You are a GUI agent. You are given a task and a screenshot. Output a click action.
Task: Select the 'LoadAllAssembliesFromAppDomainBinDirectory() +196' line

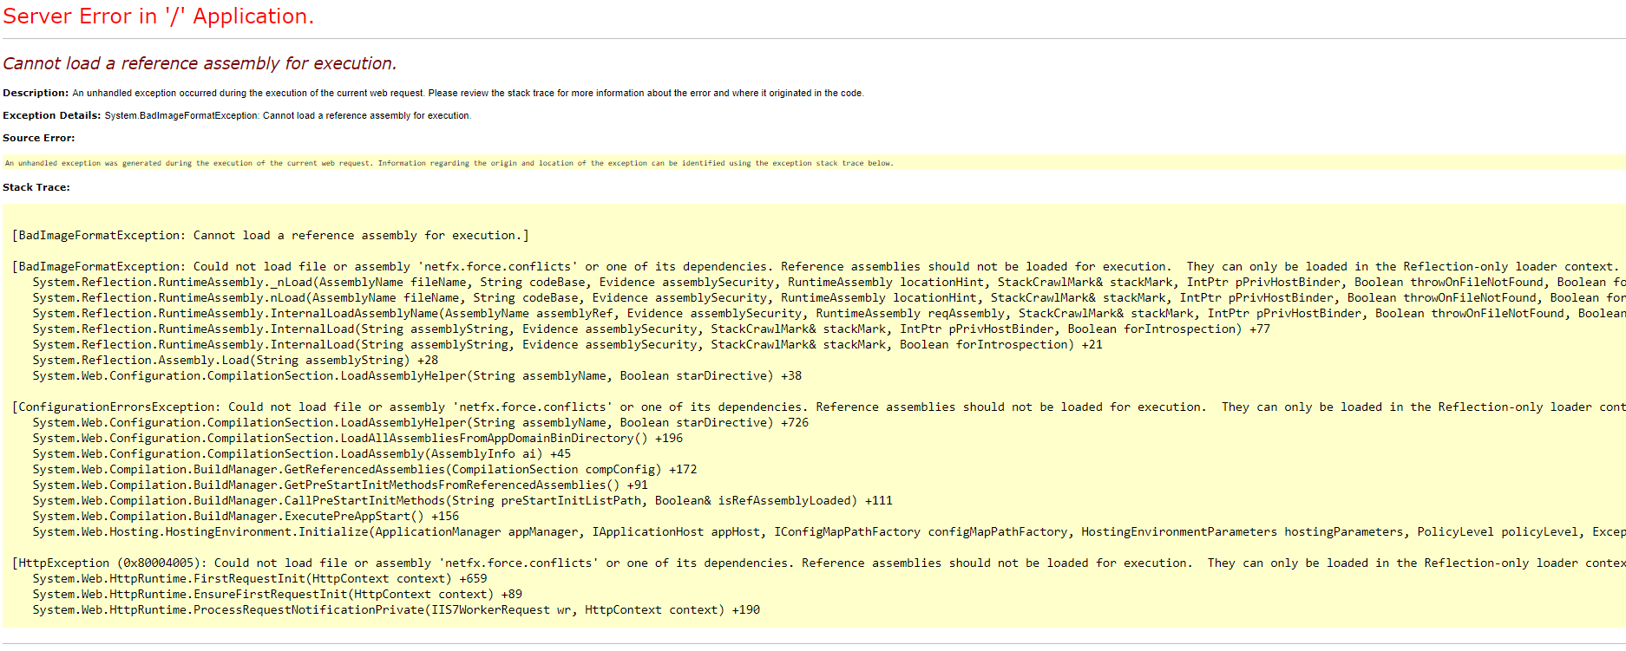(357, 438)
